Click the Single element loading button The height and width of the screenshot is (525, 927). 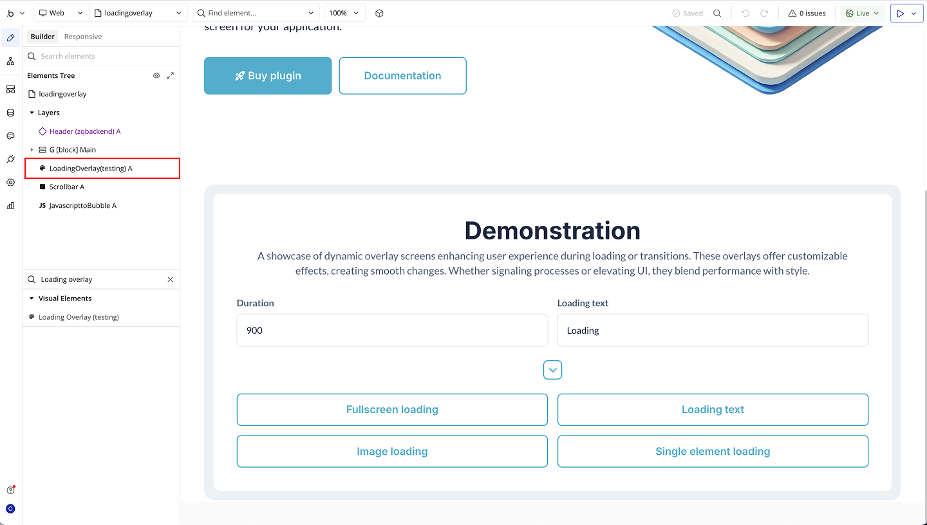point(713,452)
